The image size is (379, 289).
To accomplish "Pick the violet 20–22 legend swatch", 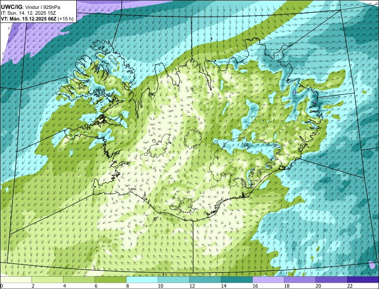I will pos(332,280).
